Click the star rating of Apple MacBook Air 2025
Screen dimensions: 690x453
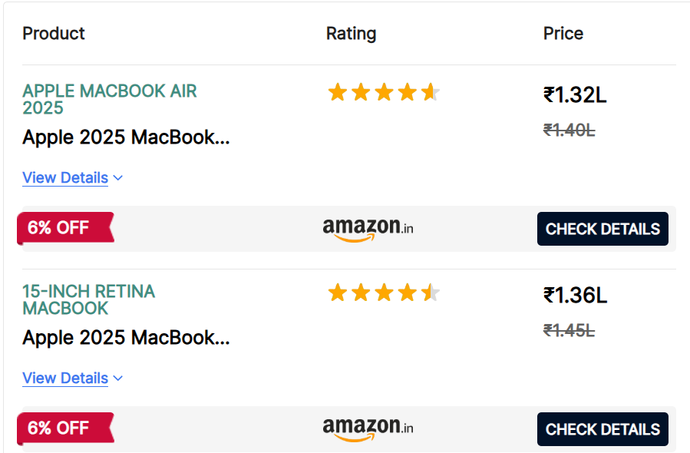click(x=383, y=93)
